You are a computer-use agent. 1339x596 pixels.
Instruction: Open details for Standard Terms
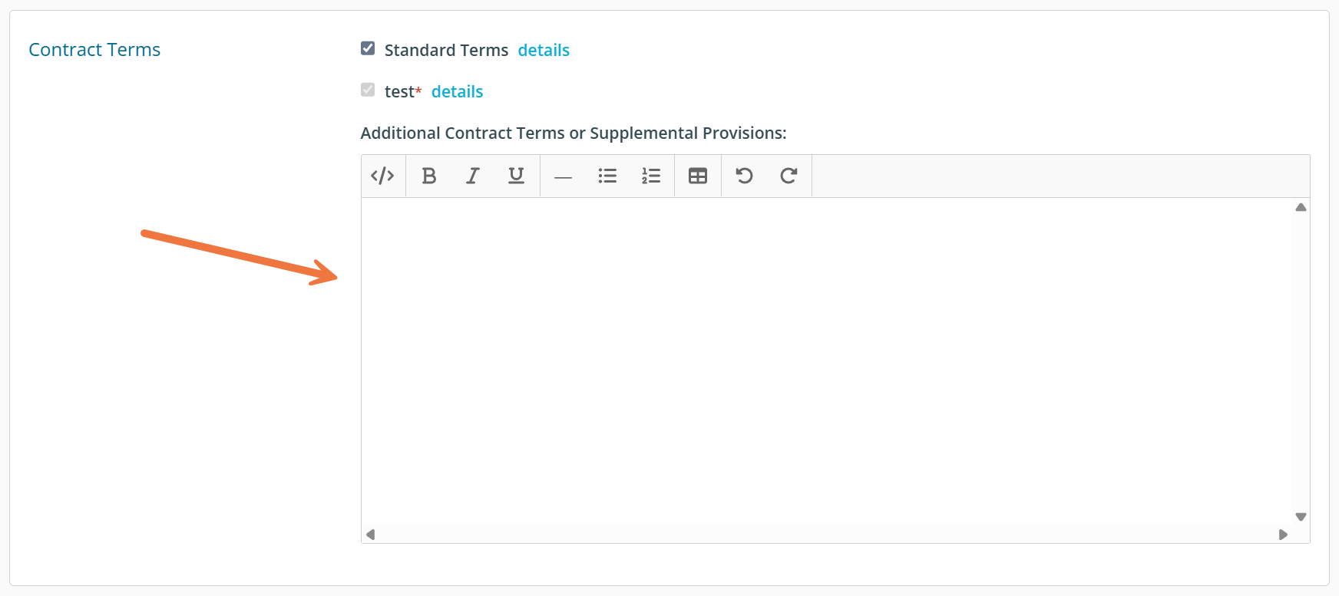coord(544,51)
